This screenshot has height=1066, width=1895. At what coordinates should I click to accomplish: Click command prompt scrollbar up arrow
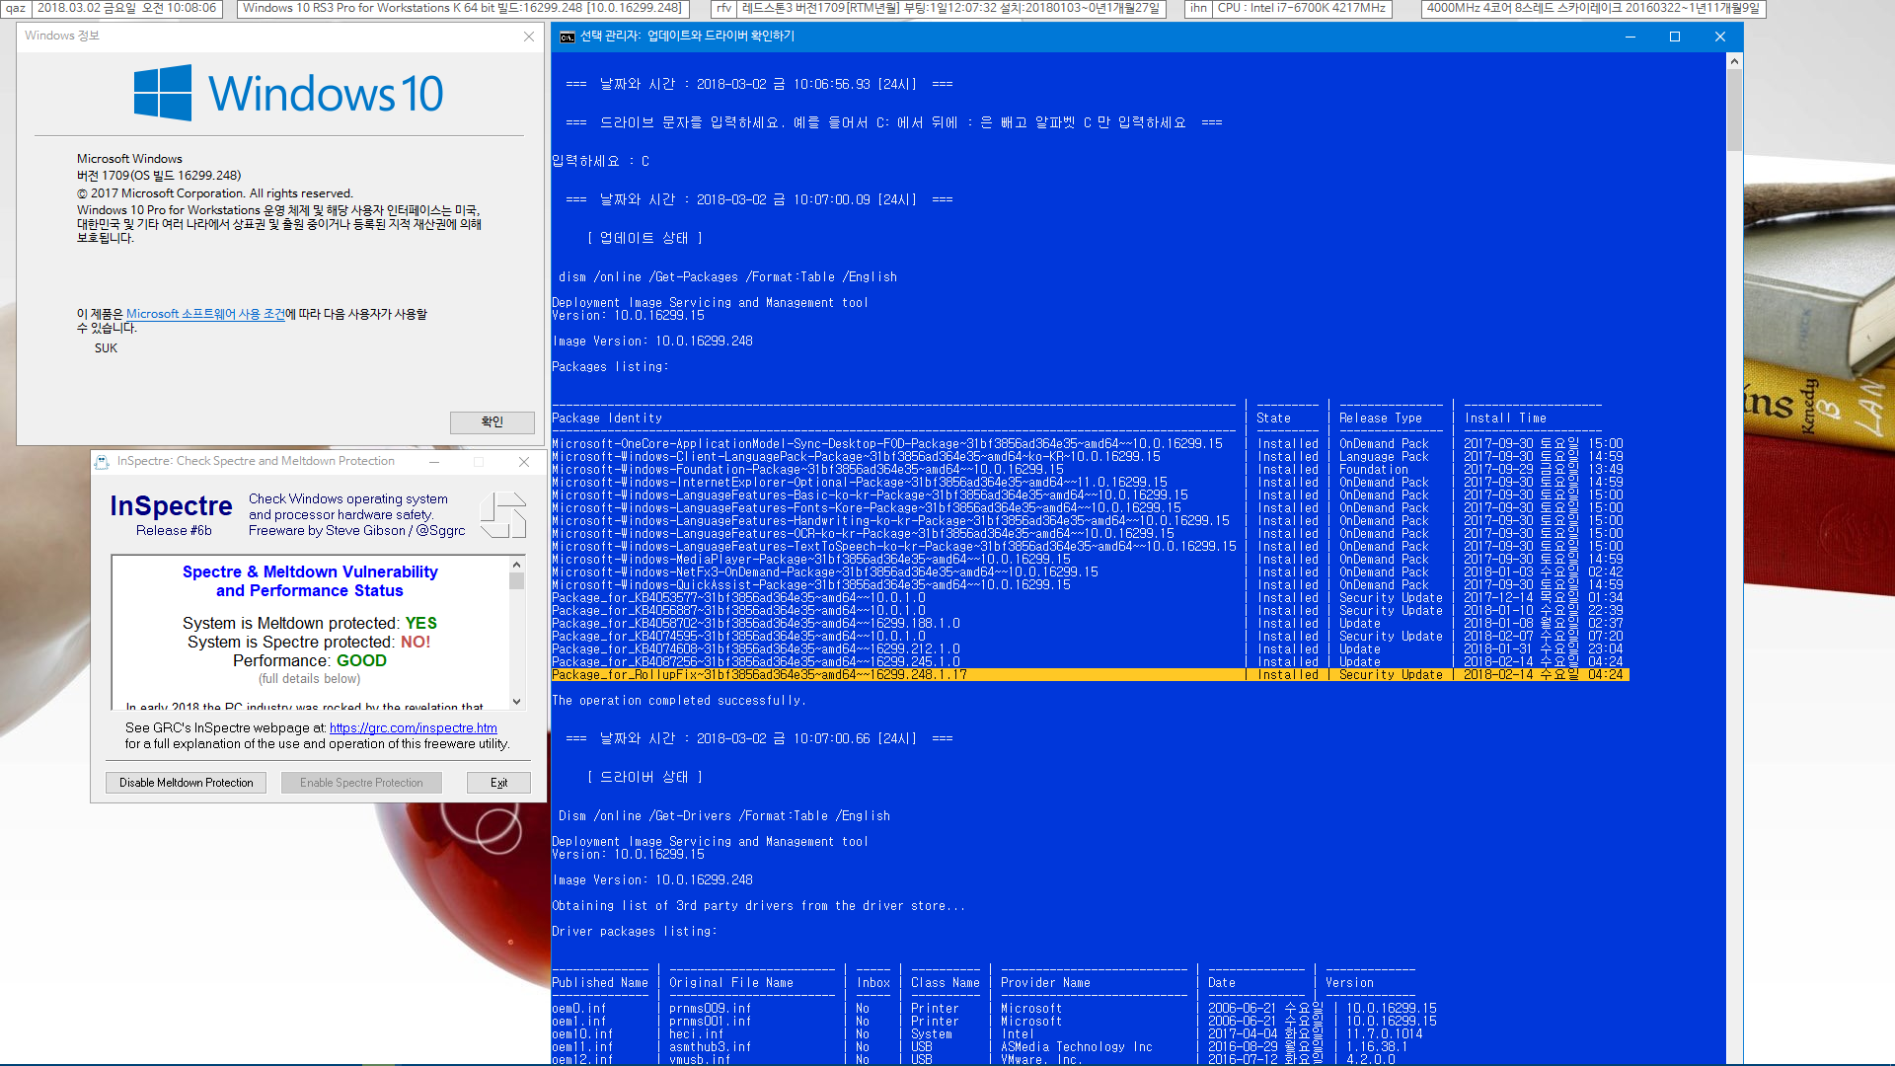[1734, 61]
